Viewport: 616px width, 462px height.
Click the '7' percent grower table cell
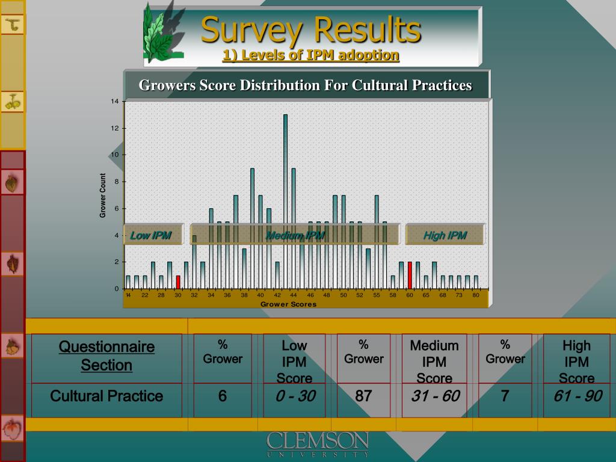pos(505,396)
